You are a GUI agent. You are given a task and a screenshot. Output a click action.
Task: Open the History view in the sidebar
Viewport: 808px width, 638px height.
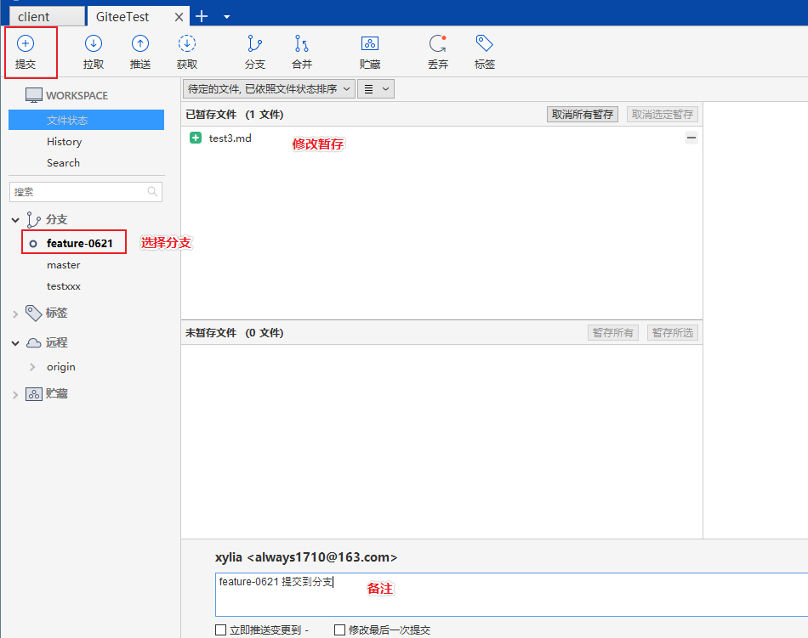pos(65,142)
